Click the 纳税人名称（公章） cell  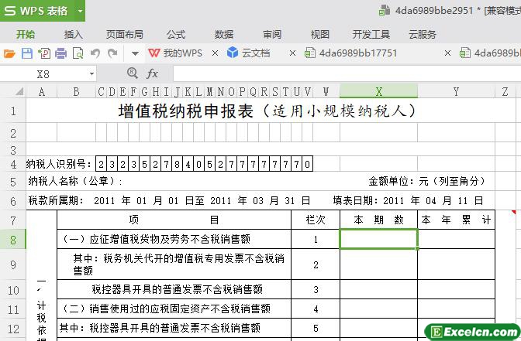coord(75,181)
